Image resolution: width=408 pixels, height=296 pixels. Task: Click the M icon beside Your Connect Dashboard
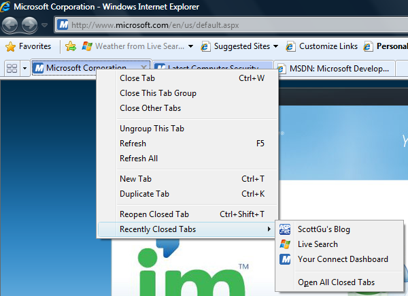point(285,259)
